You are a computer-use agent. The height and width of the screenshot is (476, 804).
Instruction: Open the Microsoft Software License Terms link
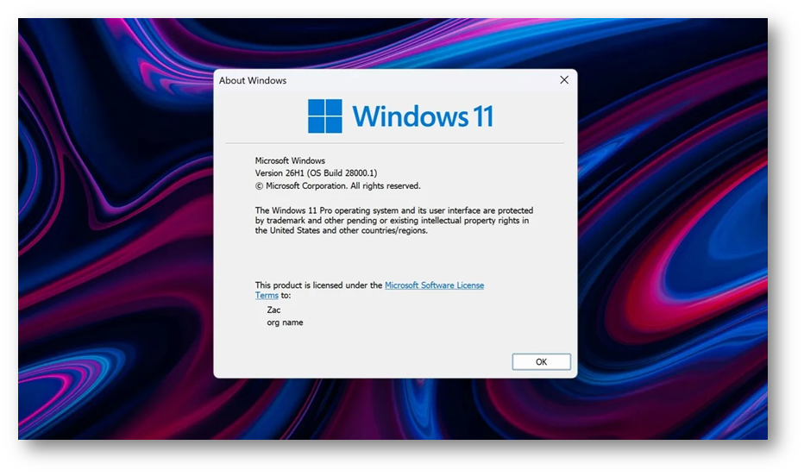(x=434, y=285)
